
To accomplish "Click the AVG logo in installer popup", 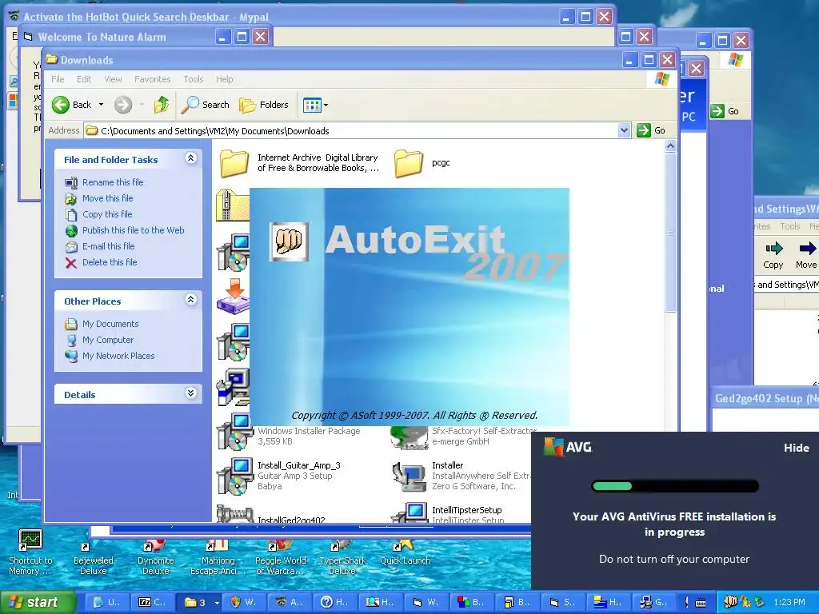I will [568, 447].
